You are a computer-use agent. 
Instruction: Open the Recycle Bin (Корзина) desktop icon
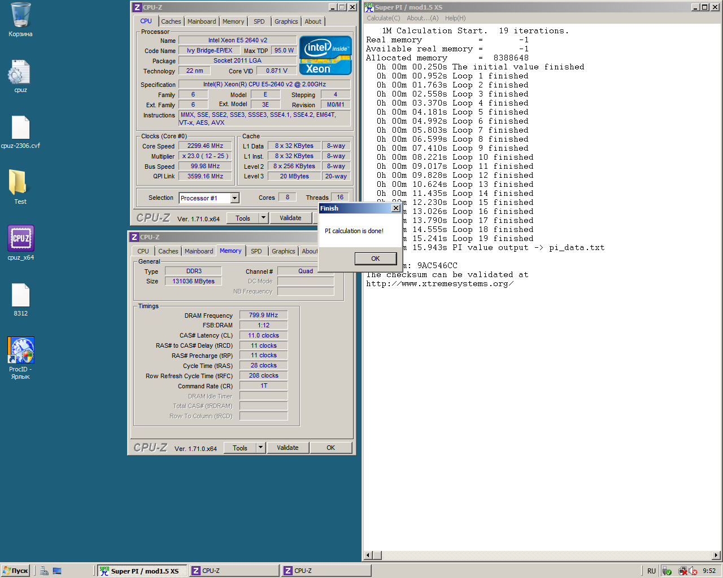point(20,16)
